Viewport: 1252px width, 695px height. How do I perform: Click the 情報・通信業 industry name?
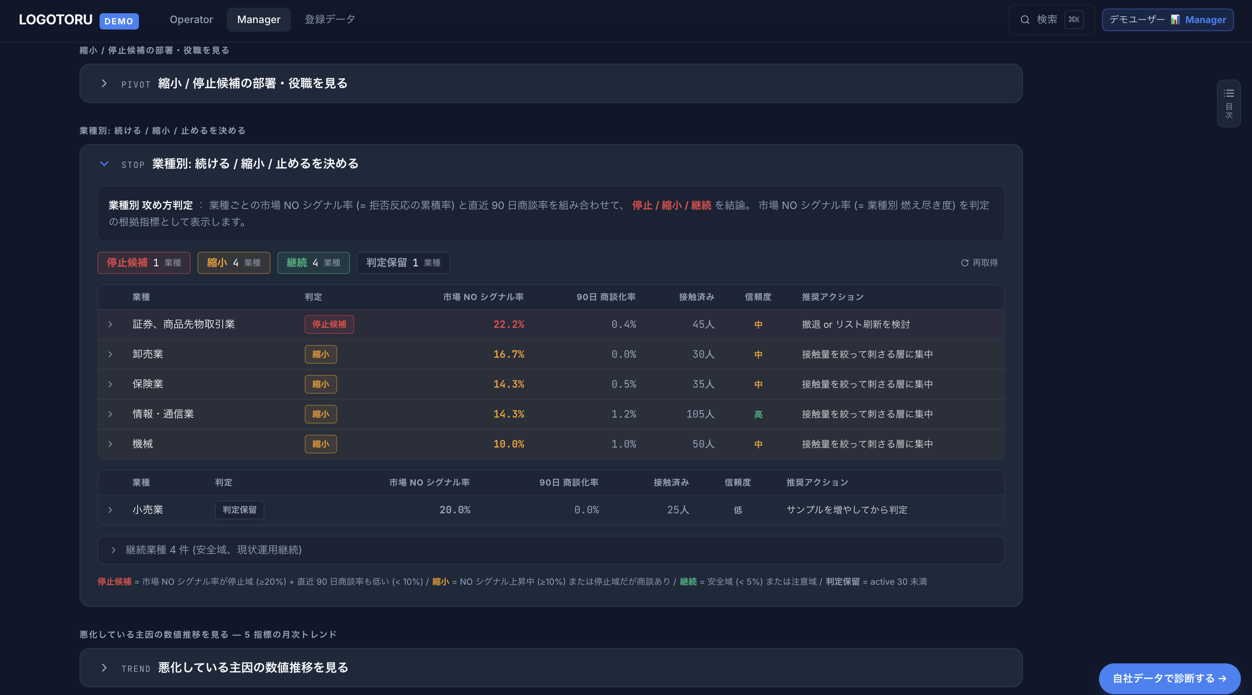163,414
